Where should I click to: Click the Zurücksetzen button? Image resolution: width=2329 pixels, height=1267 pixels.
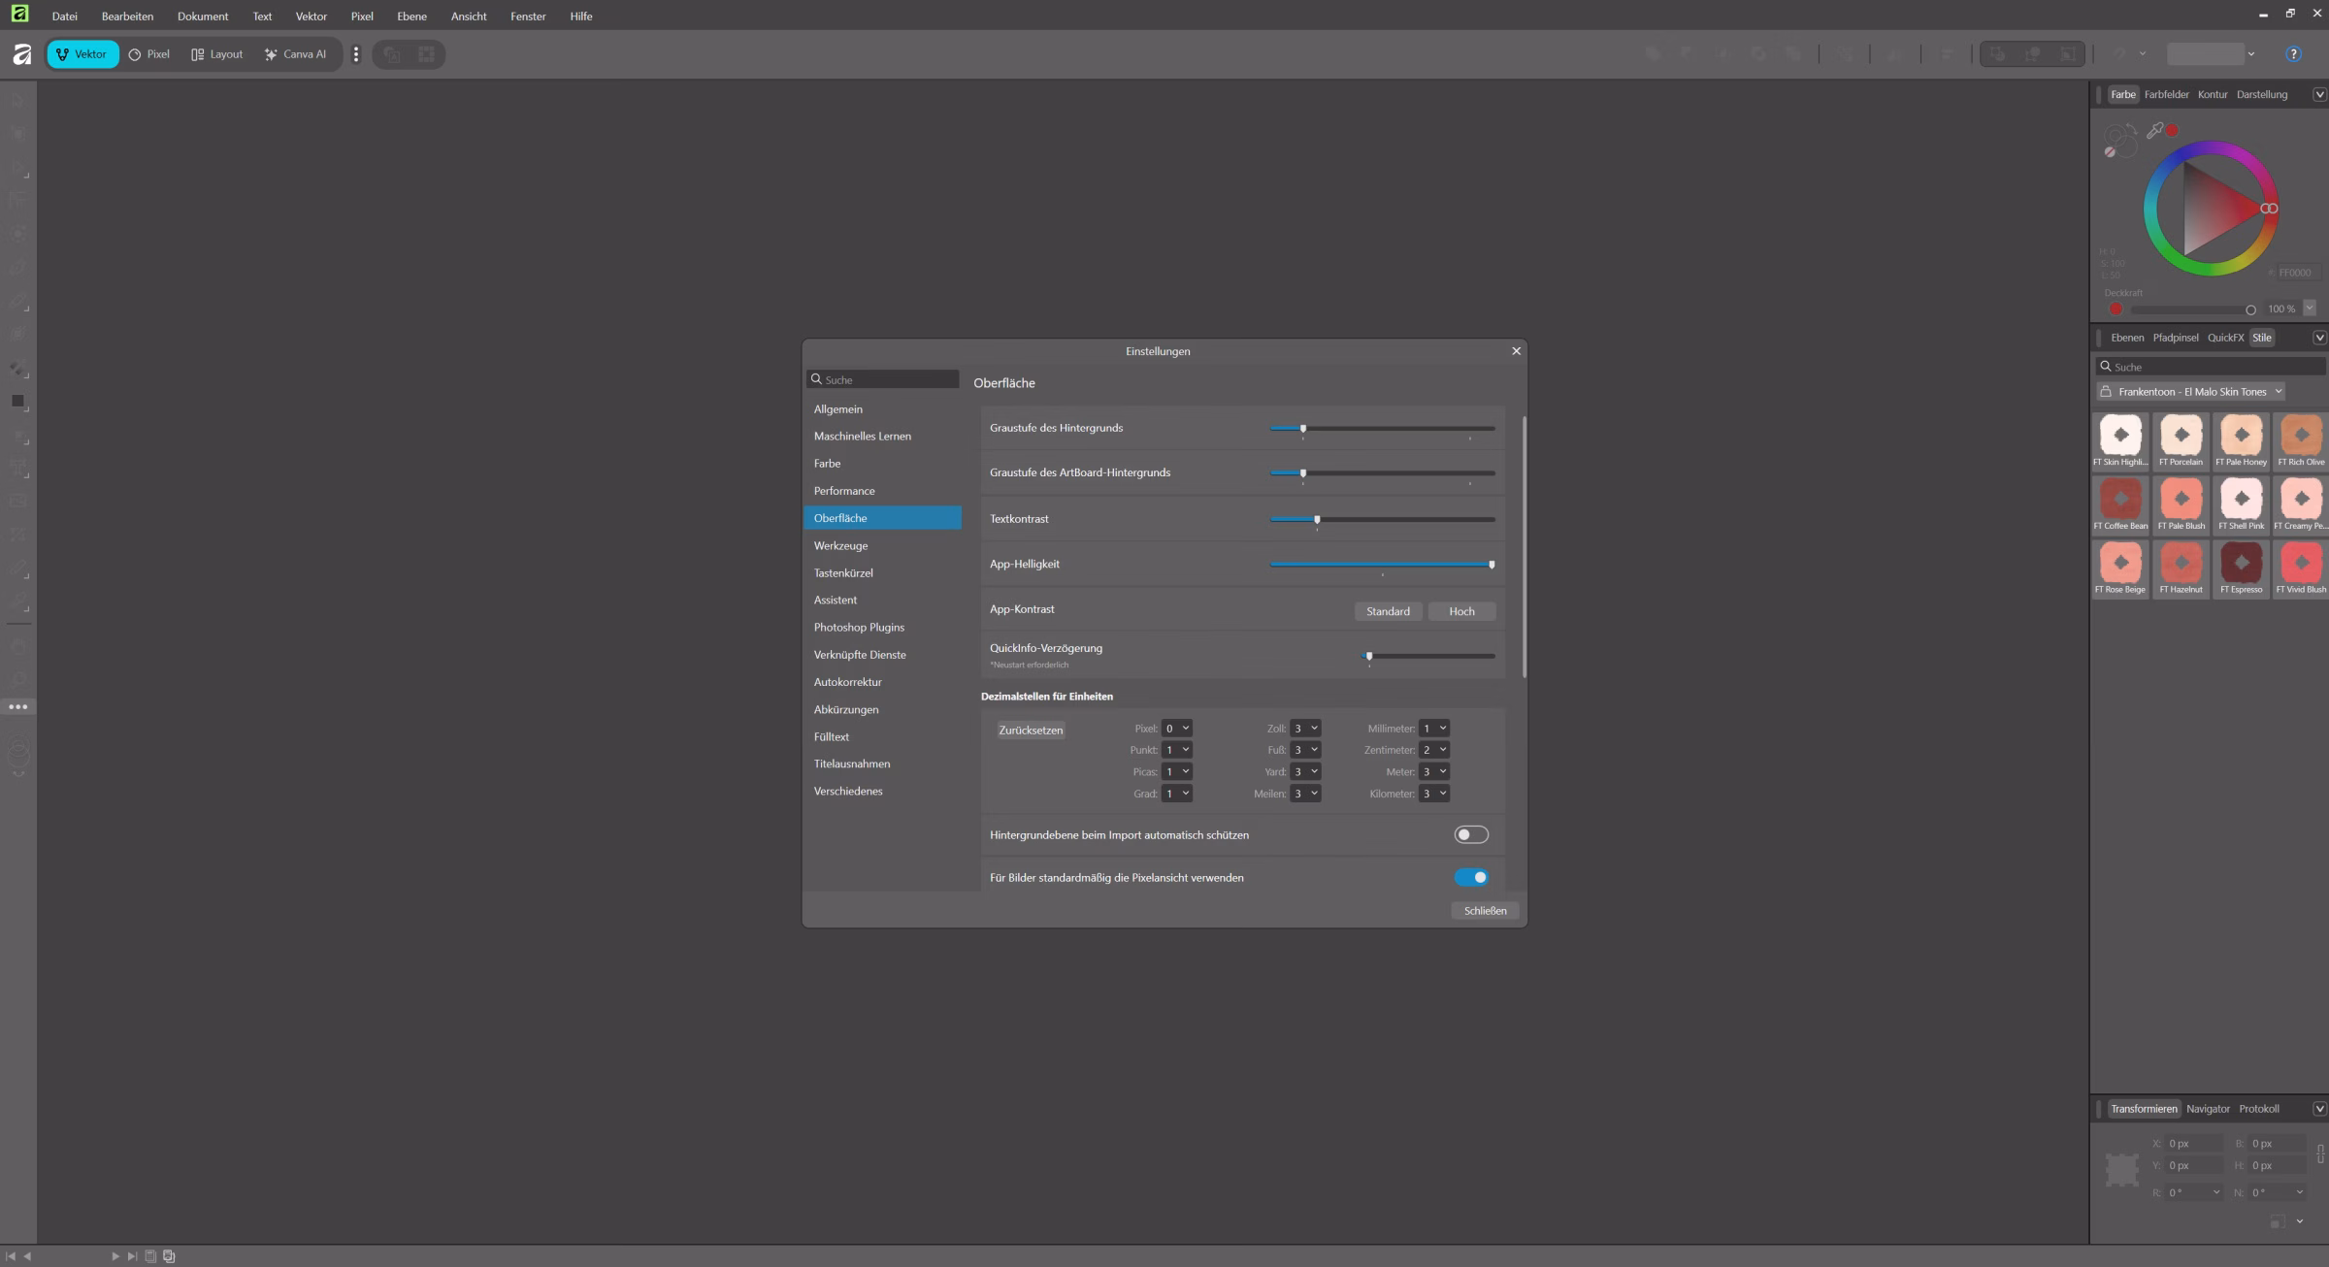[1031, 731]
